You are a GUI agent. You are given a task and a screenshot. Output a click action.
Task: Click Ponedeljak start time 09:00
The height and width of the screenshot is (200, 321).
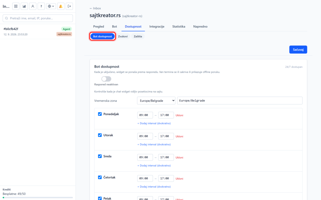(145, 115)
